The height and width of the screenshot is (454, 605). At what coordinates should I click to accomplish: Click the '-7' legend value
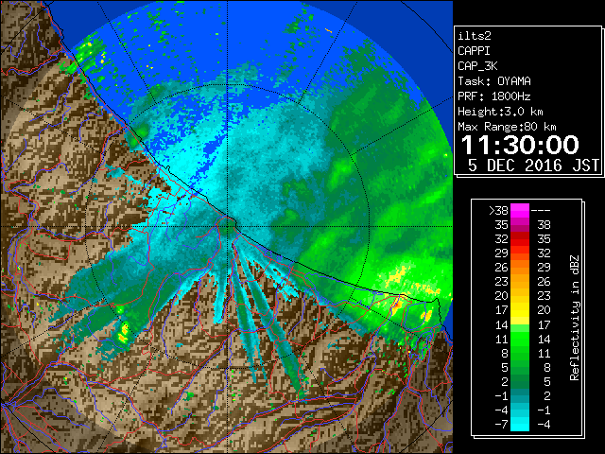coord(501,424)
